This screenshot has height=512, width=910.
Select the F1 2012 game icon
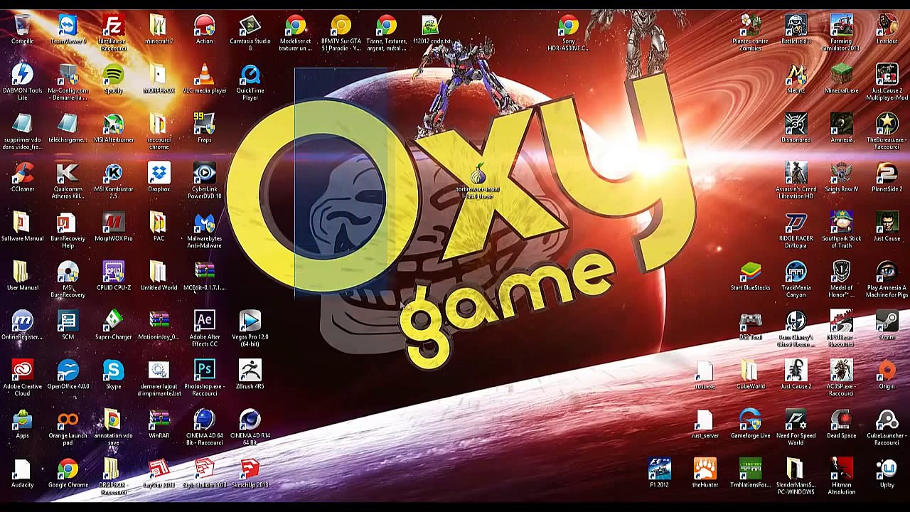pyautogui.click(x=659, y=469)
